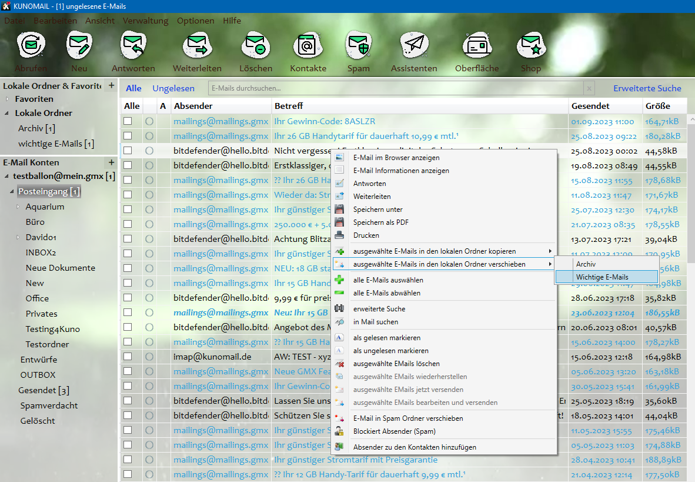
Task: Tick checkbox for 'Achtung Blitza' bitdefender email
Action: (x=128, y=239)
